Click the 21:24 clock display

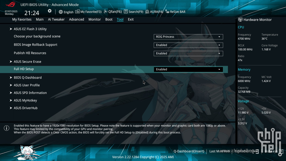click(x=32, y=13)
